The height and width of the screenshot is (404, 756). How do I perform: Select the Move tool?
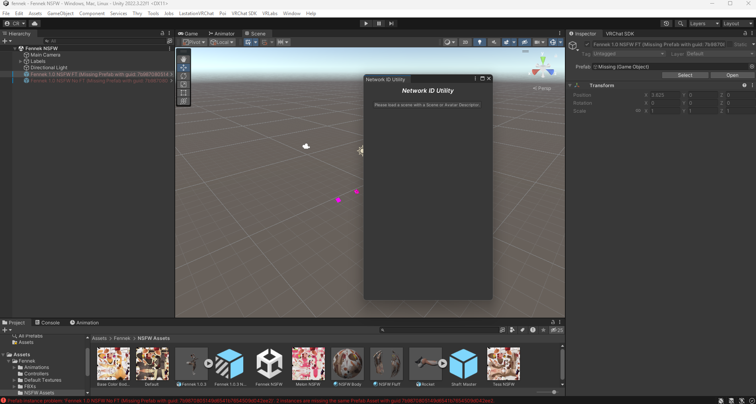click(x=184, y=68)
